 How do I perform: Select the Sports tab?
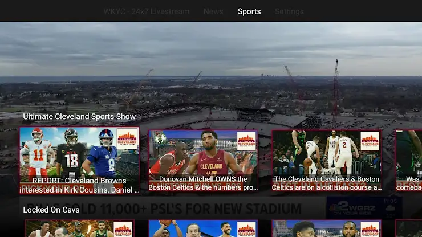(249, 11)
